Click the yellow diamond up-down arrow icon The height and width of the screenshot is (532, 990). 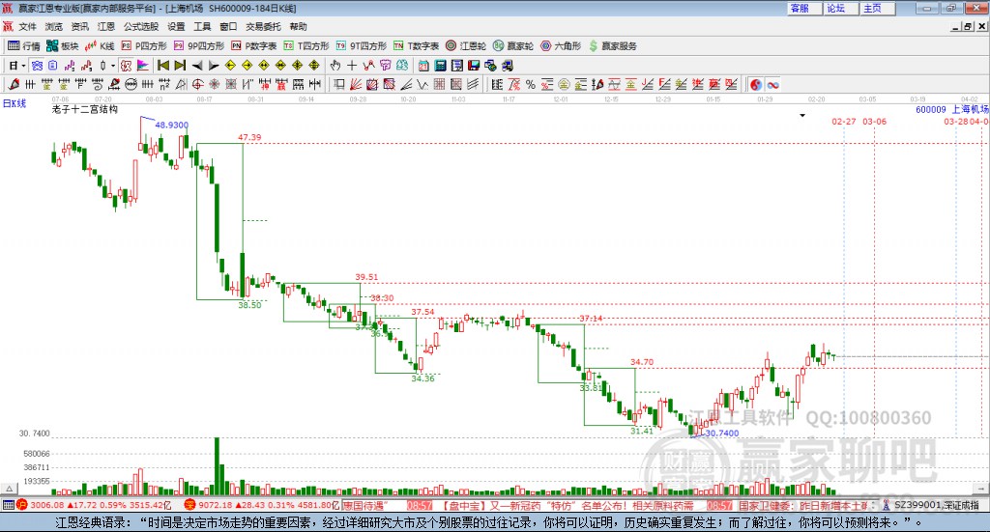coord(314,66)
